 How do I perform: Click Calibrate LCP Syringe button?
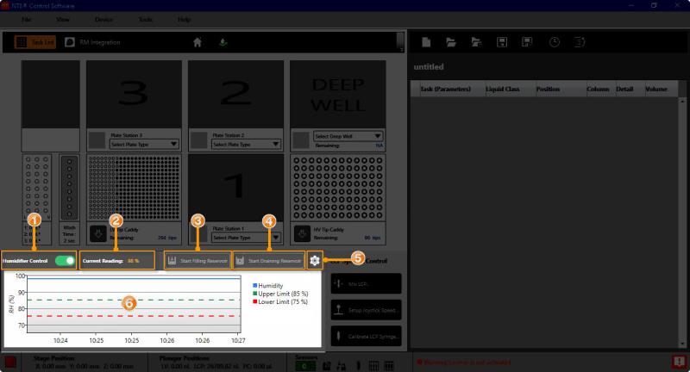(366, 336)
